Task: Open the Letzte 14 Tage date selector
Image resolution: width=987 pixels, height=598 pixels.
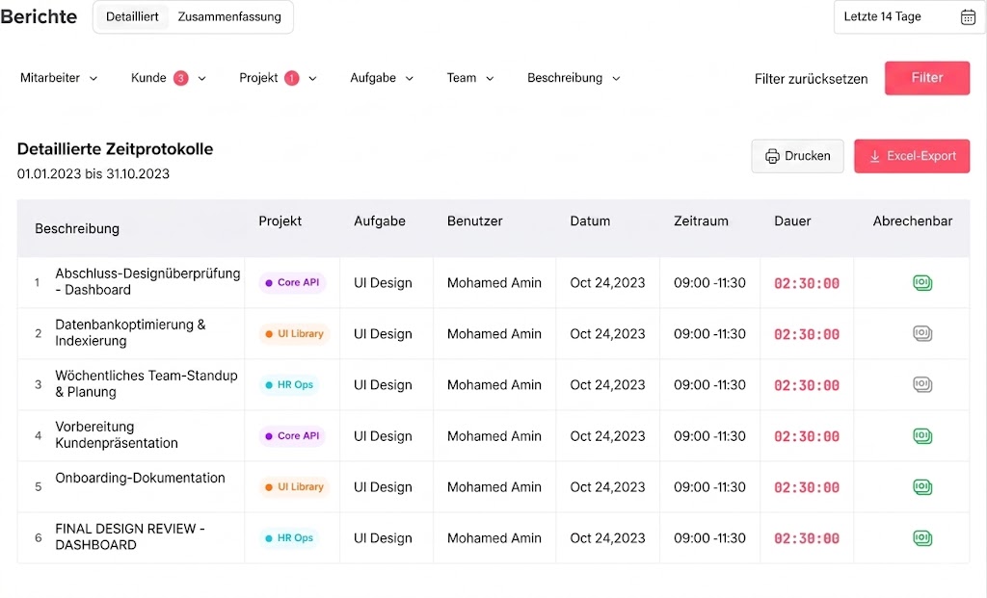Action: pos(910,17)
